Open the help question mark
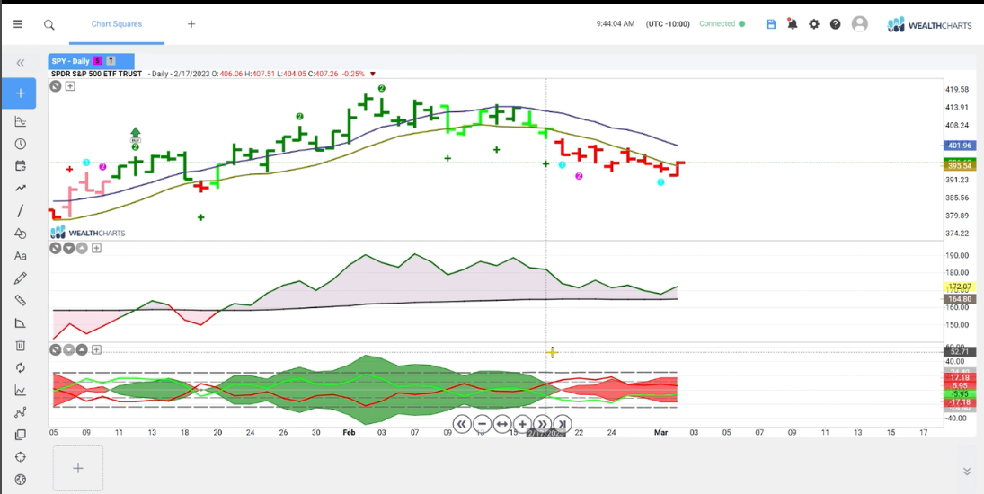 [x=835, y=24]
